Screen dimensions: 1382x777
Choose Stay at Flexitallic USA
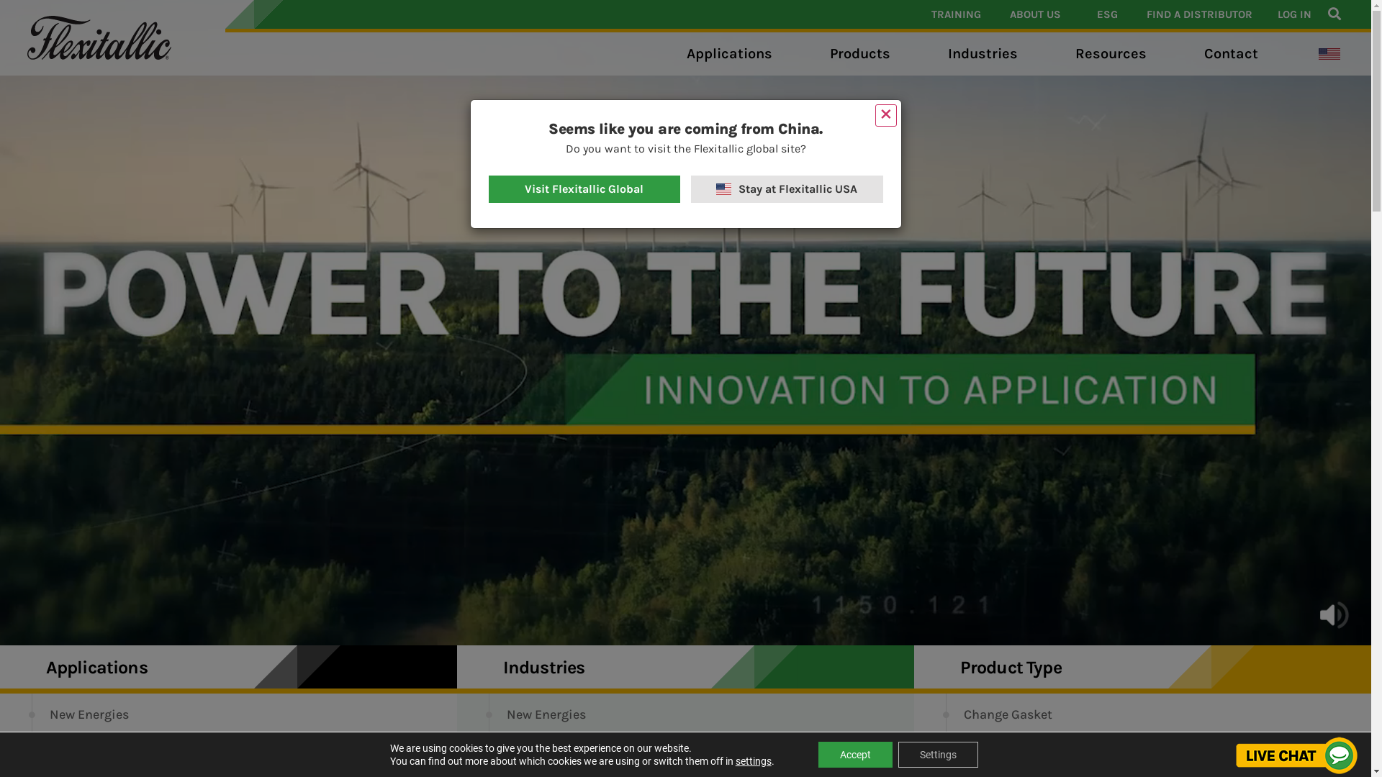(x=787, y=189)
